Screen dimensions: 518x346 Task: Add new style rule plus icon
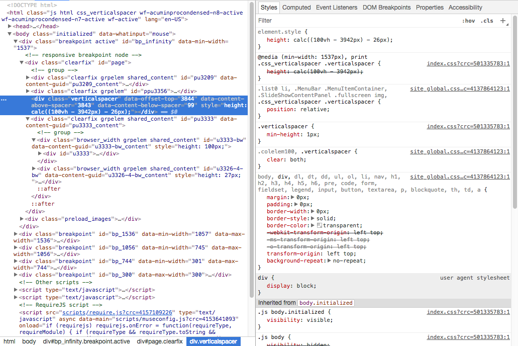(x=503, y=21)
